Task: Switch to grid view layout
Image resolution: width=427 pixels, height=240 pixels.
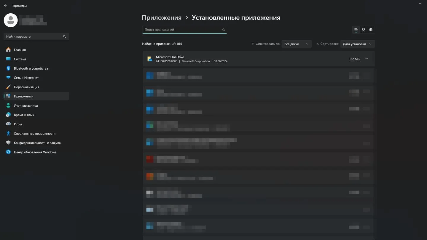Action: tap(364, 30)
